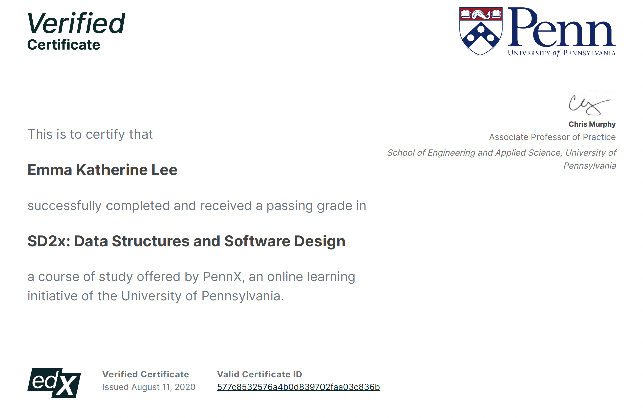Viewport: 643px width, 418px height.
Task: Click the 'Verified Certificate' label in the footer
Action: tap(146, 374)
